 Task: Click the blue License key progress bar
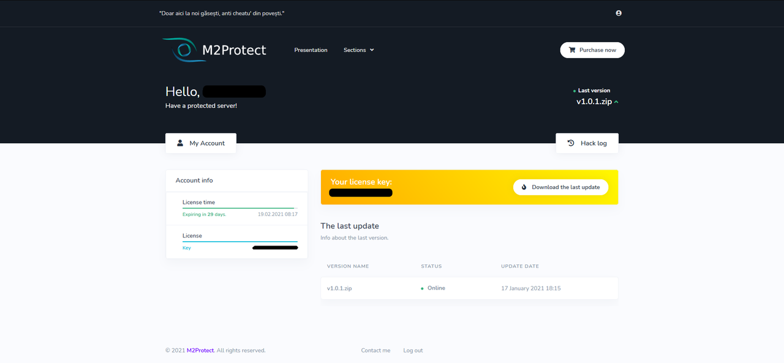point(240,242)
